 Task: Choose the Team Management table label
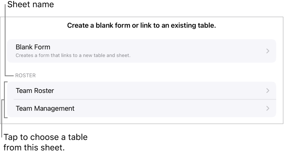(x=45, y=108)
